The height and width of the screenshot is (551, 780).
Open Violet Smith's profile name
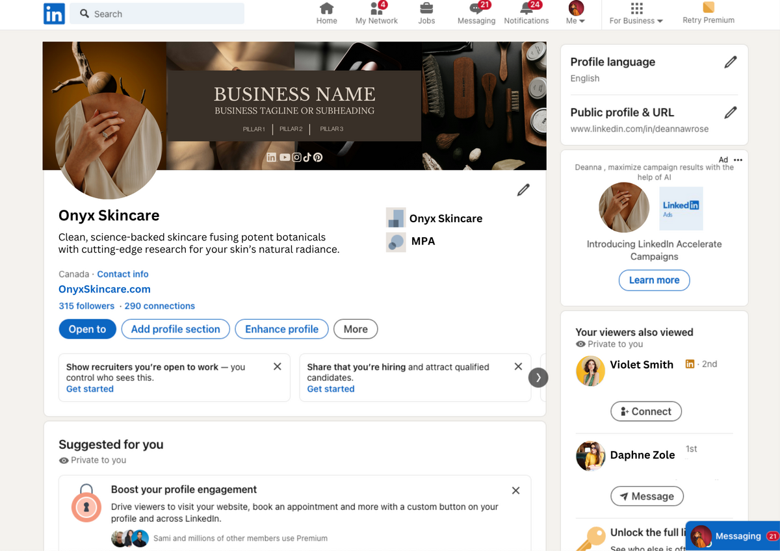[x=642, y=365]
